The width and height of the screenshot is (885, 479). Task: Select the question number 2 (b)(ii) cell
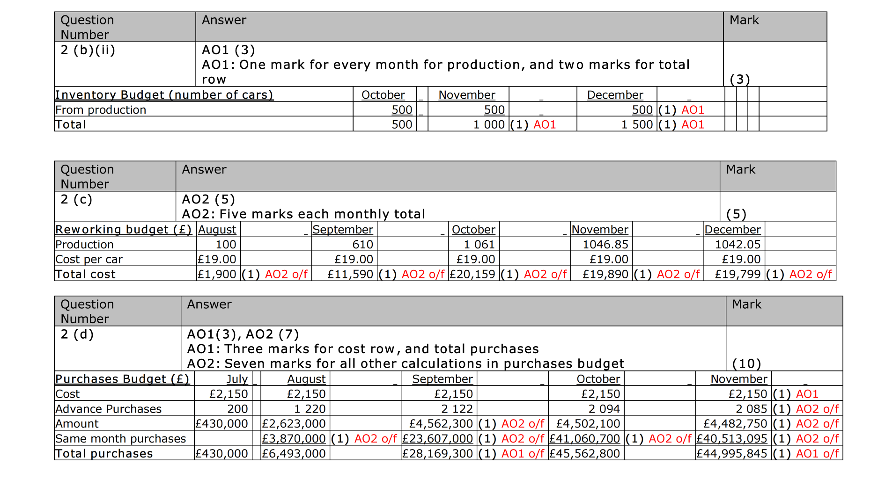click(x=88, y=50)
